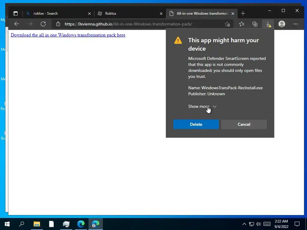Image resolution: width=307 pixels, height=230 pixels.
Task: Click the file name WindowsTransPack-RecInstall.exe
Action: click(x=232, y=88)
